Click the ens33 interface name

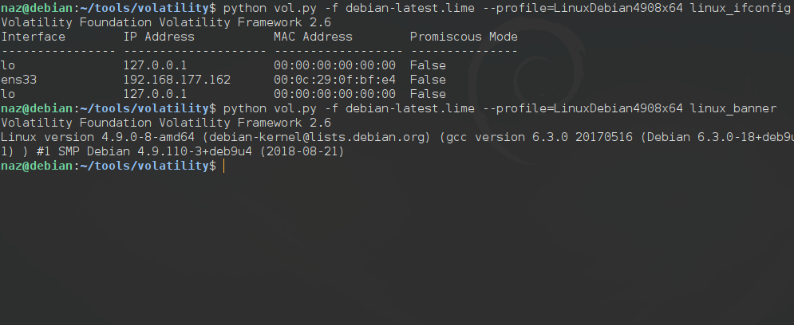tap(18, 80)
